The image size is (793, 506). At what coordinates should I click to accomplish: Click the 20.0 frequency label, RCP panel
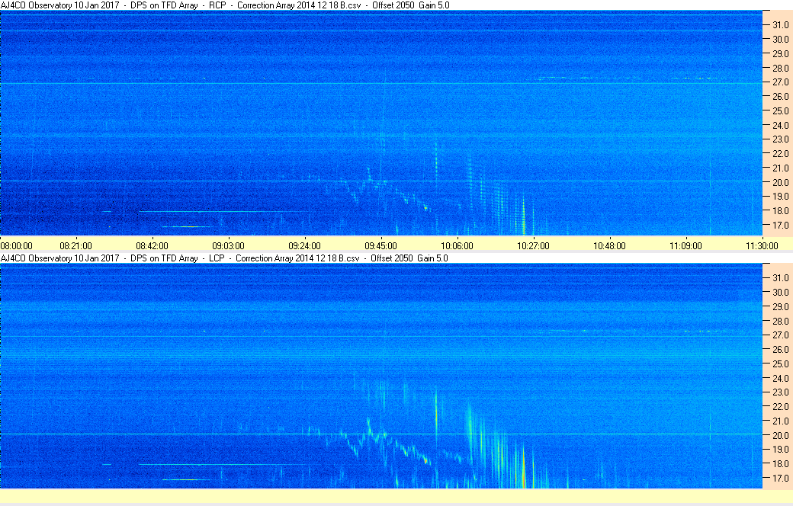780,182
